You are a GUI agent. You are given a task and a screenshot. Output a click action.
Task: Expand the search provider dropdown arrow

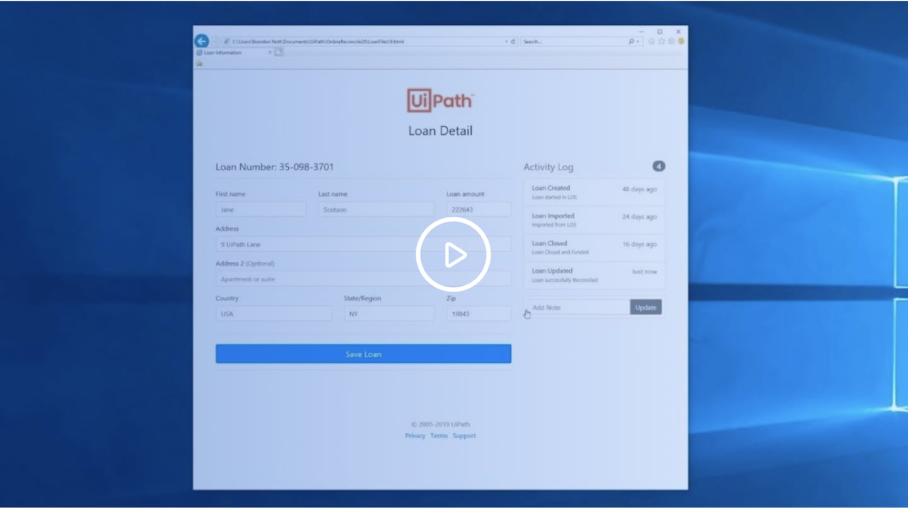click(x=637, y=42)
